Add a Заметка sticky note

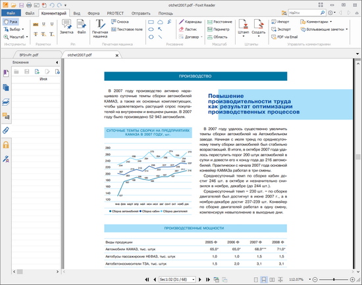[x=66, y=27]
